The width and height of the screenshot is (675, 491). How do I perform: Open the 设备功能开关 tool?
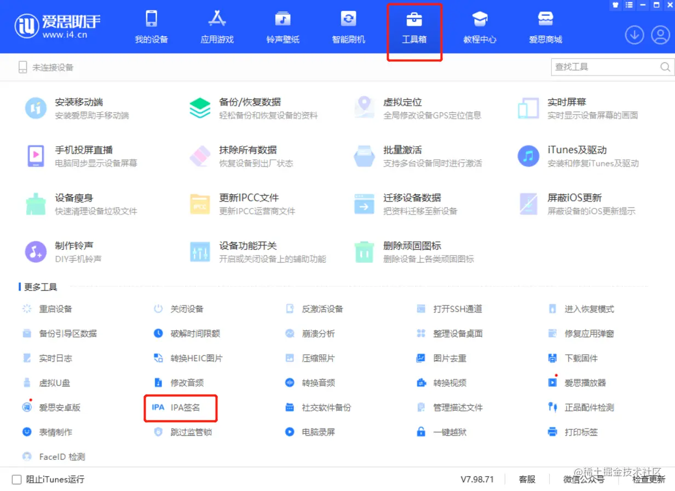tap(257, 252)
